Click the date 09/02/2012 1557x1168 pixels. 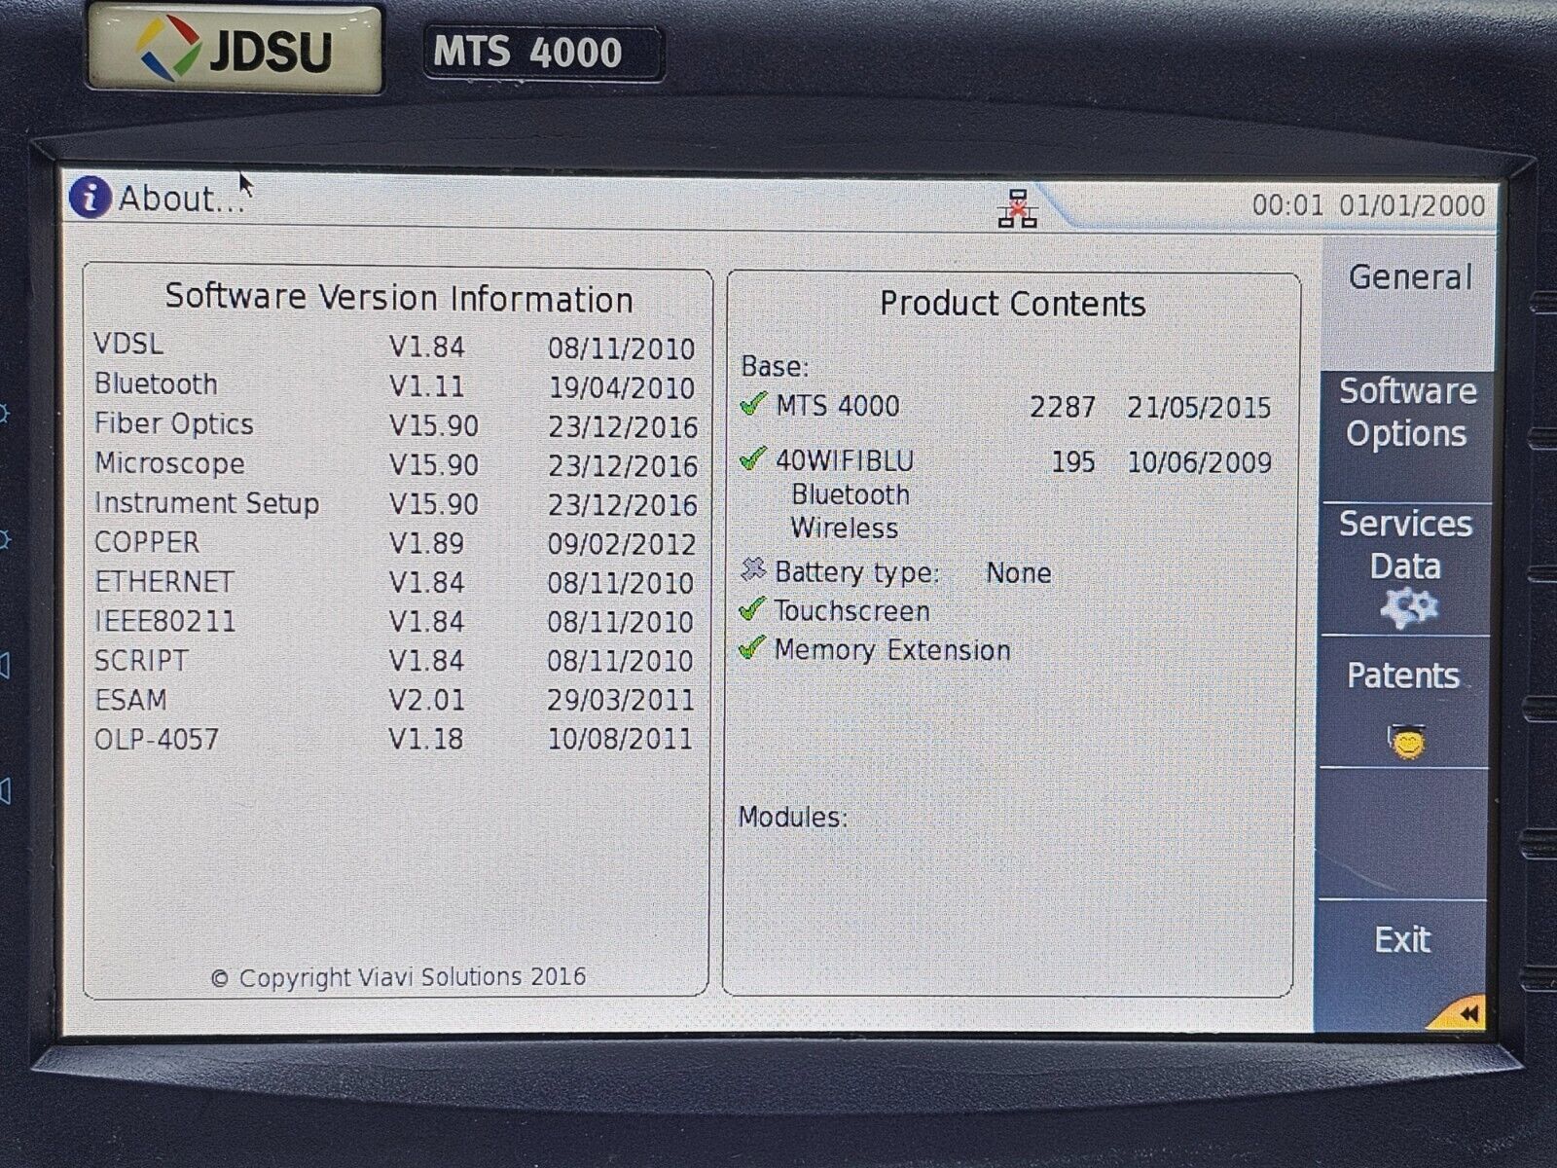pyautogui.click(x=622, y=544)
